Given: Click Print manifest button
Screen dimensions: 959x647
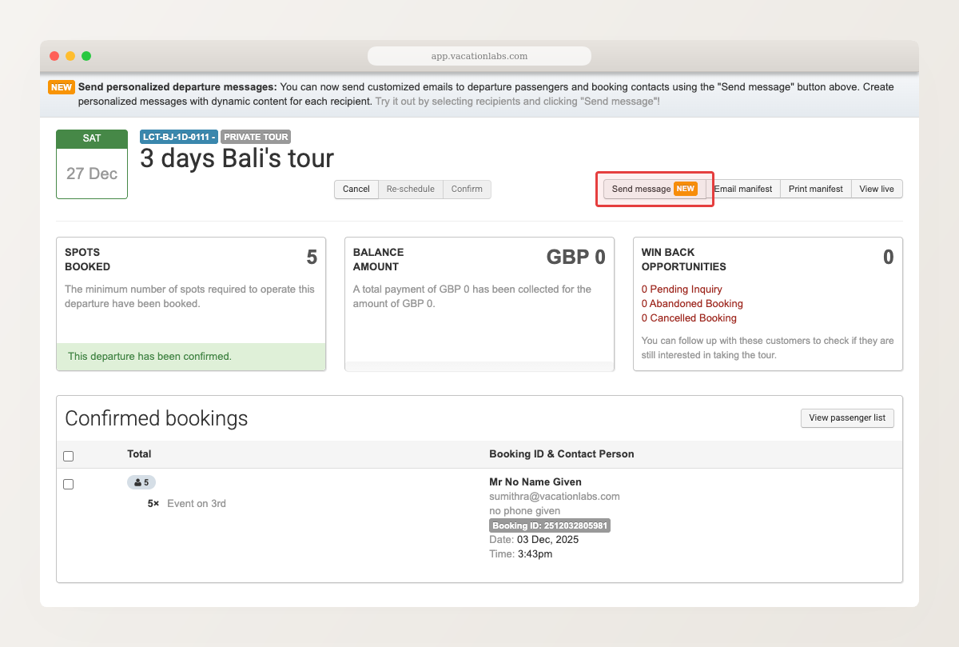Looking at the screenshot, I should (x=815, y=189).
